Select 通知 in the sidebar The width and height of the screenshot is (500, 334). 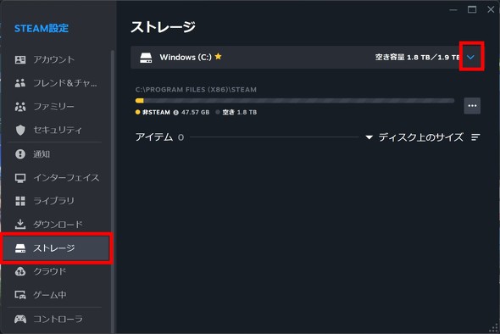(x=56, y=154)
